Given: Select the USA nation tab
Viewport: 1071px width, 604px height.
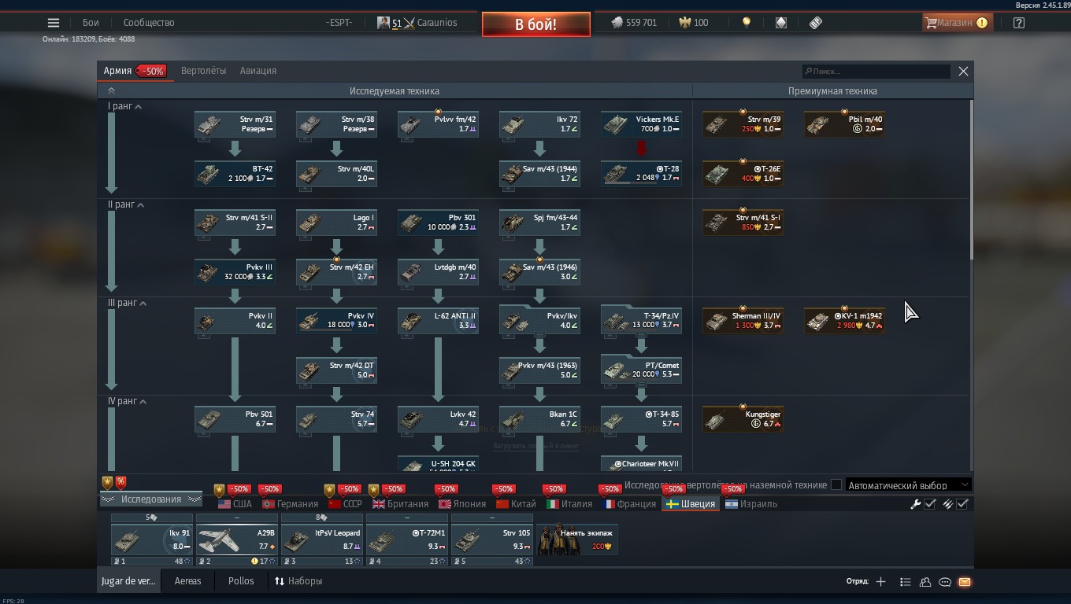Looking at the screenshot, I should click(235, 504).
